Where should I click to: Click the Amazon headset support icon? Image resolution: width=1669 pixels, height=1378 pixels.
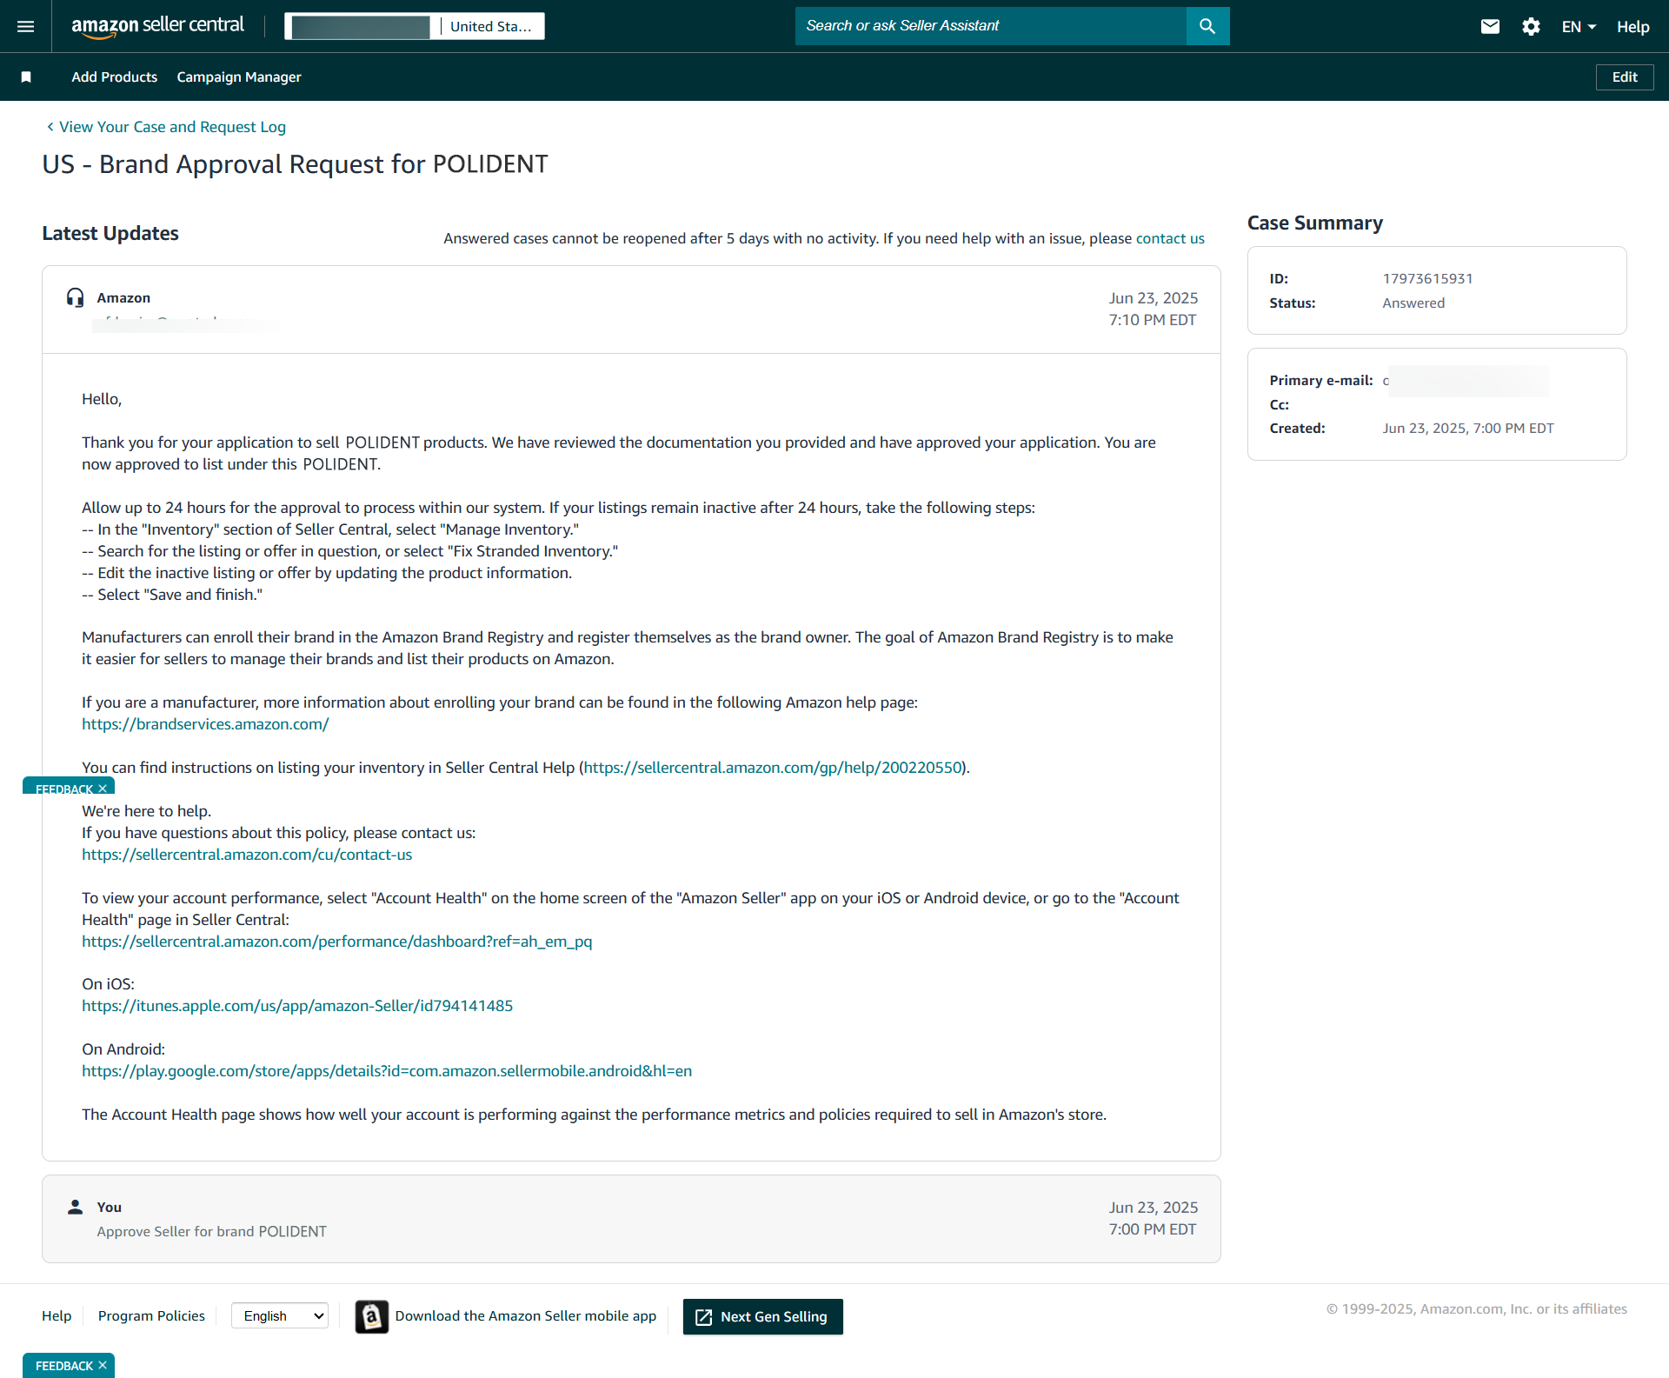pyautogui.click(x=76, y=298)
